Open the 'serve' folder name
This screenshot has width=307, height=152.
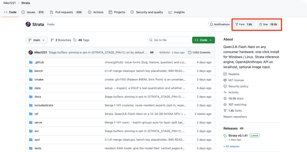38,122
